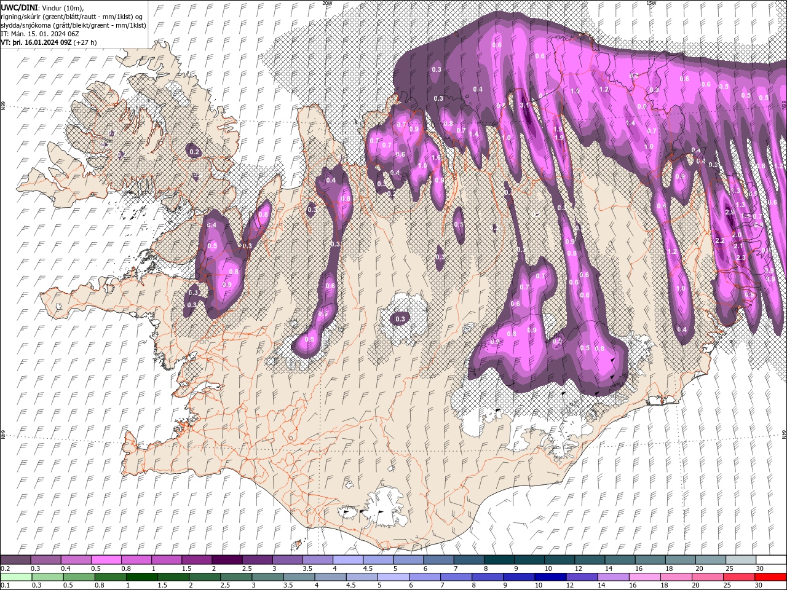Pick the medium green 0.5 rain legend swatch
Image resolution: width=787 pixels, height=590 pixels.
point(79,576)
